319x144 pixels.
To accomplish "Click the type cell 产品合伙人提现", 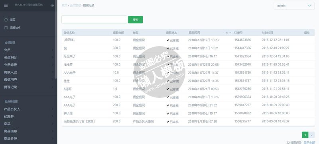I will tap(143, 121).
